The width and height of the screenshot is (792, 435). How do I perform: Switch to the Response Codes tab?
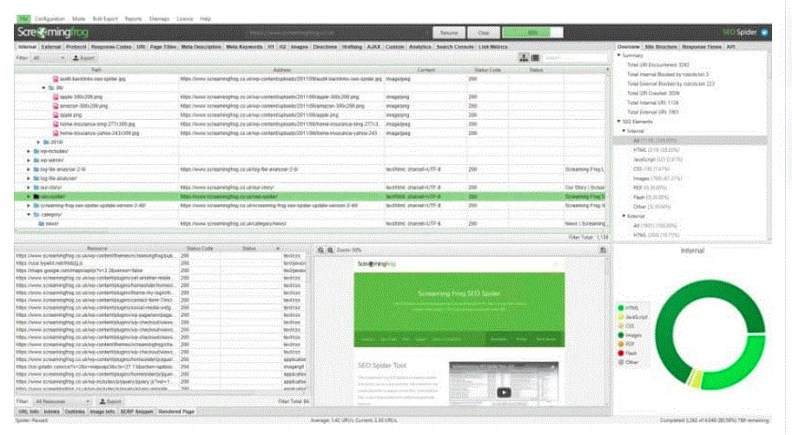pyautogui.click(x=110, y=47)
